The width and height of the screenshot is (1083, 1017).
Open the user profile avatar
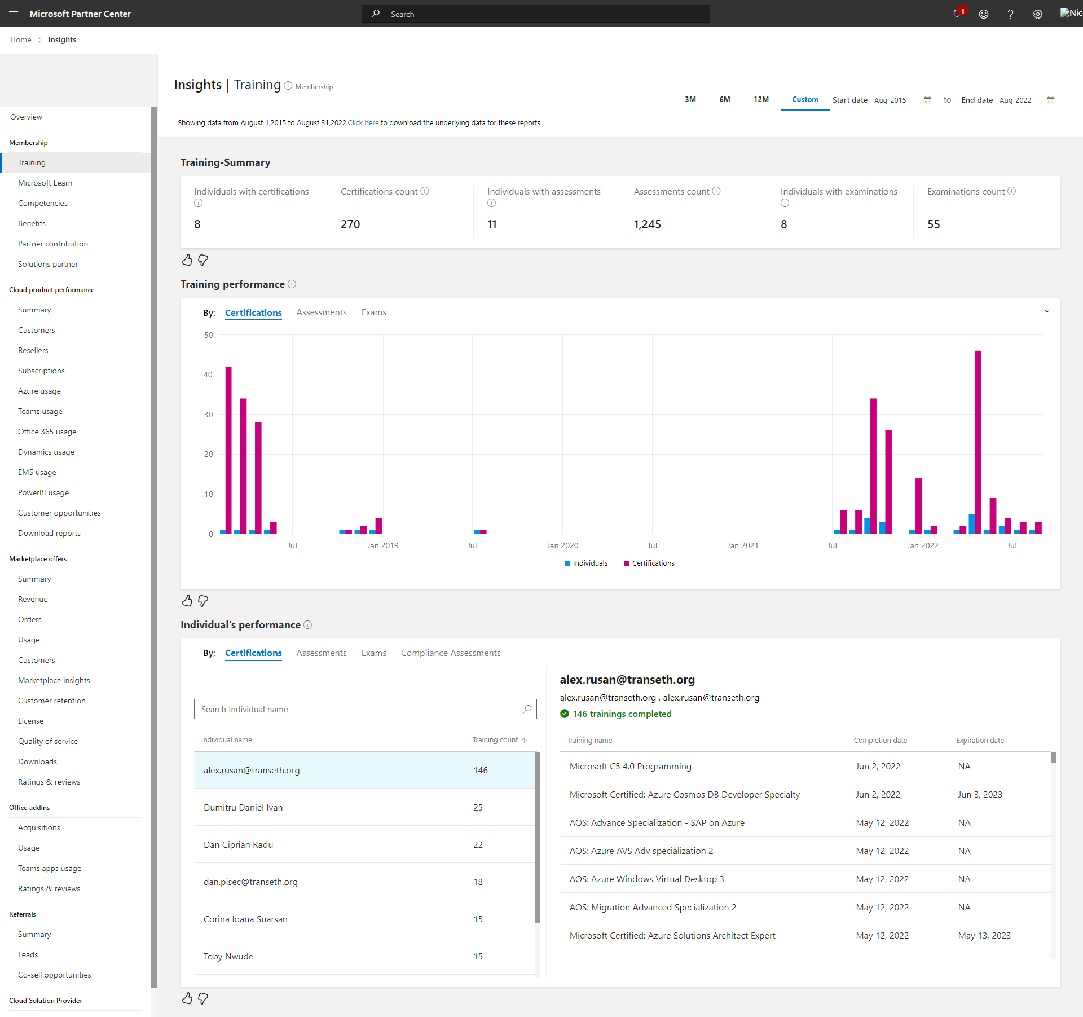tap(1071, 13)
